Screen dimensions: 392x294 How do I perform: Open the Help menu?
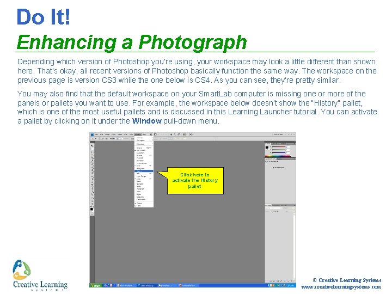pyautogui.click(x=144, y=134)
